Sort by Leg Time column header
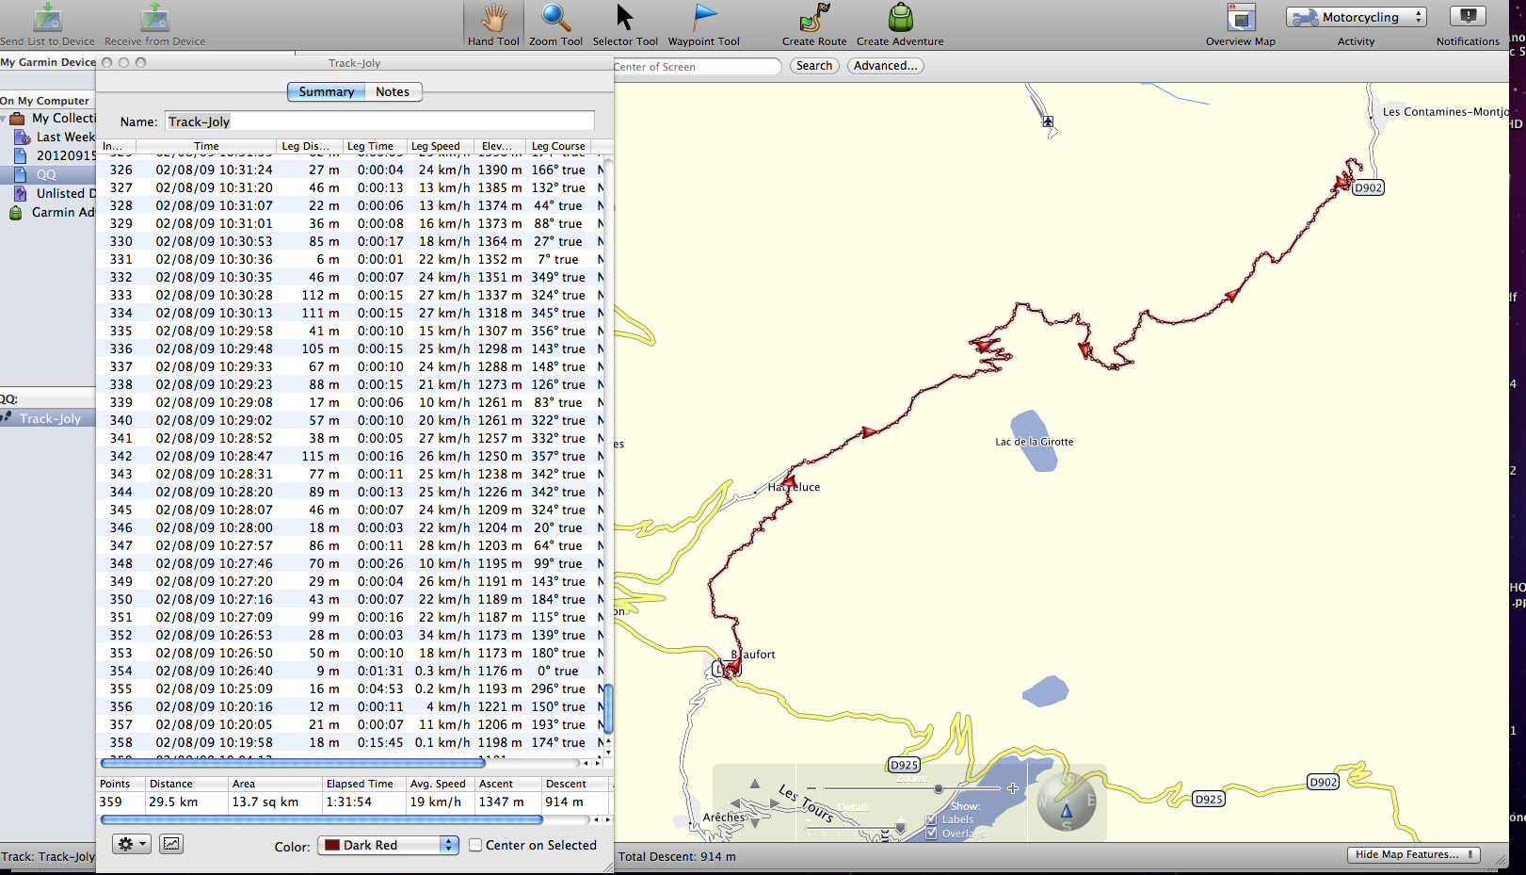The width and height of the screenshot is (1526, 875). tap(374, 146)
